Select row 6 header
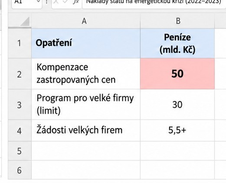The image size is (226, 183). (20, 170)
